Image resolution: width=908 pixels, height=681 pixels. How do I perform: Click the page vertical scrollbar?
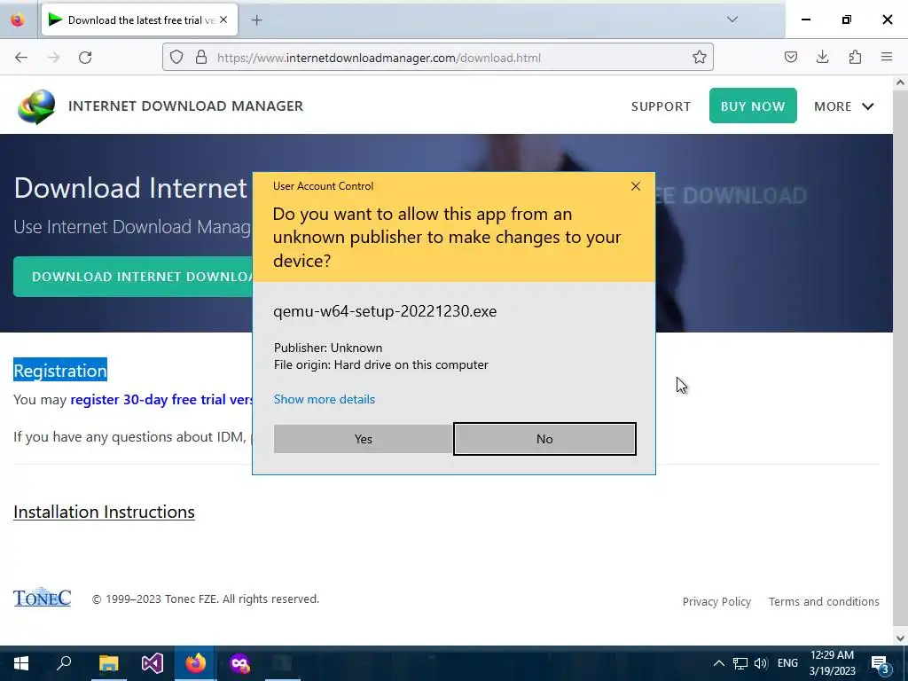900,360
